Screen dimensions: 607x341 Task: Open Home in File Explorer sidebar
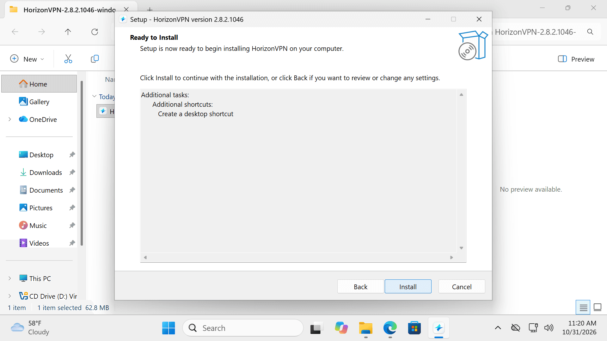pyautogui.click(x=39, y=84)
